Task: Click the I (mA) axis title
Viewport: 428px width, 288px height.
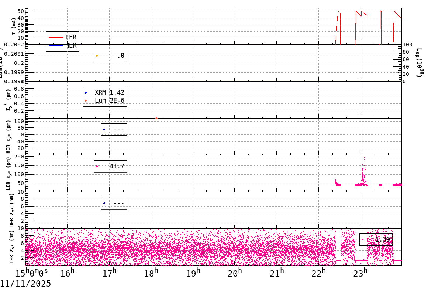Action: 14,26
